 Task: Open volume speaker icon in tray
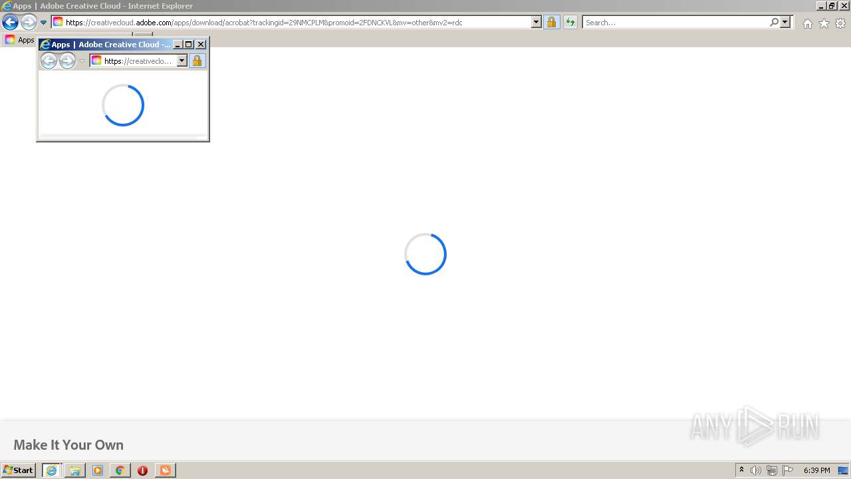pyautogui.click(x=756, y=470)
